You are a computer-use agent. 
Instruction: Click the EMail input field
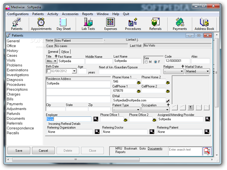pos(139,100)
